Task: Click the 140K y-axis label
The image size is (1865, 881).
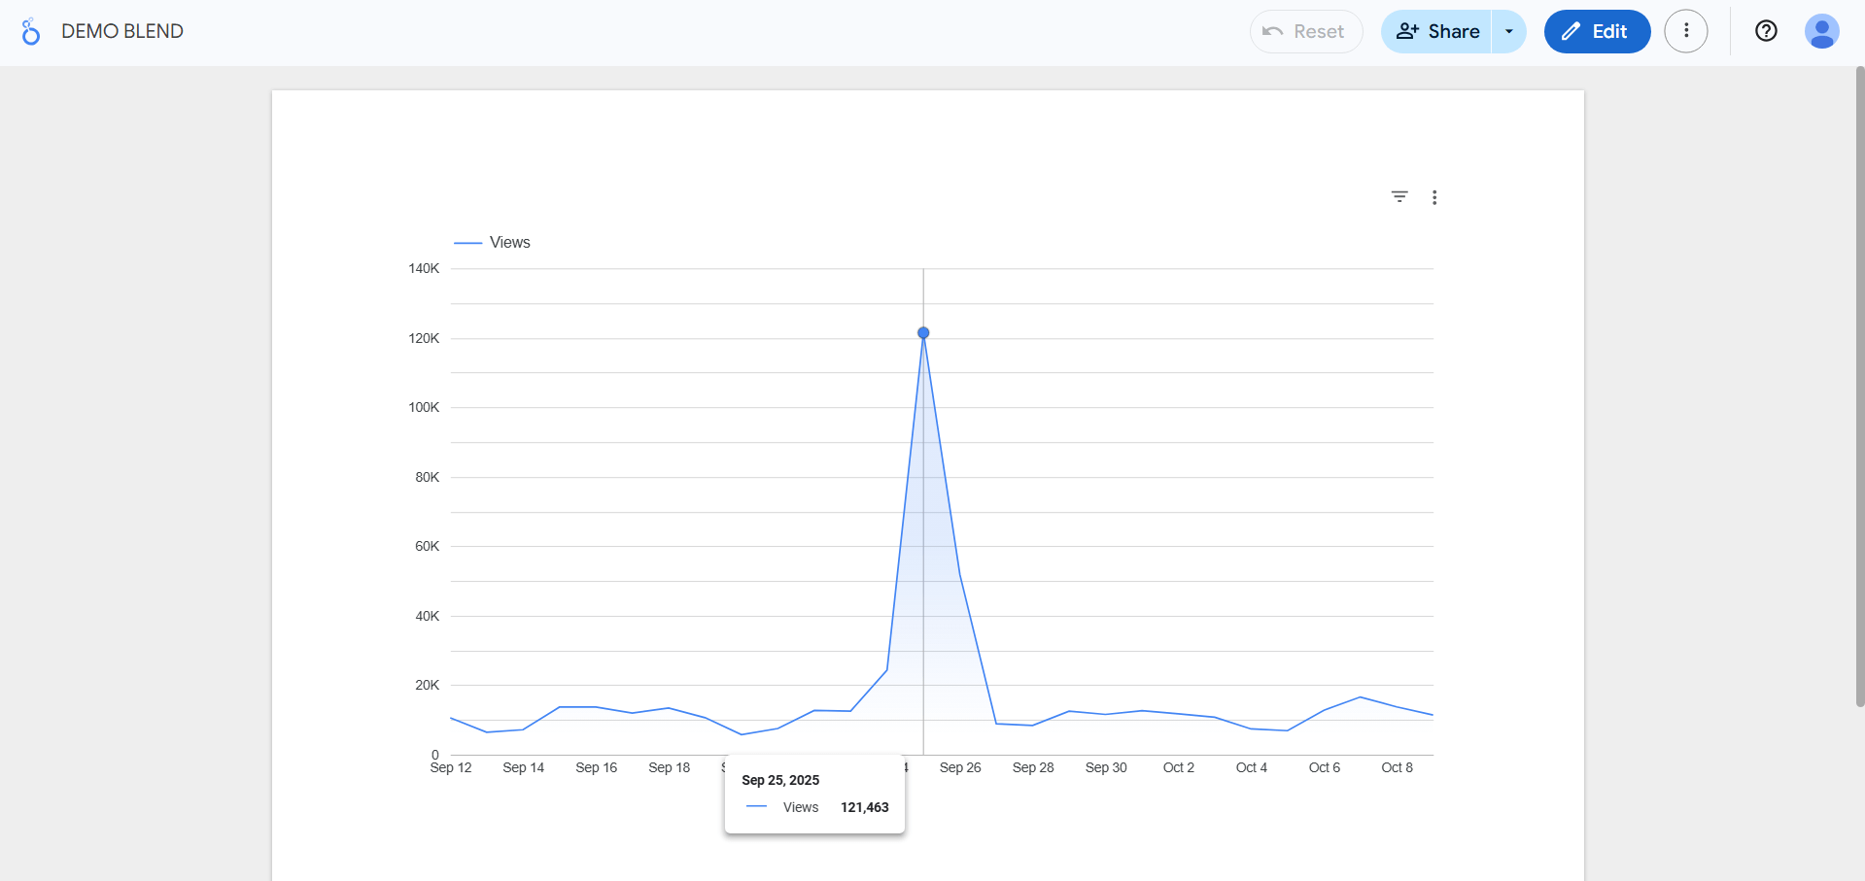Action: 424,269
